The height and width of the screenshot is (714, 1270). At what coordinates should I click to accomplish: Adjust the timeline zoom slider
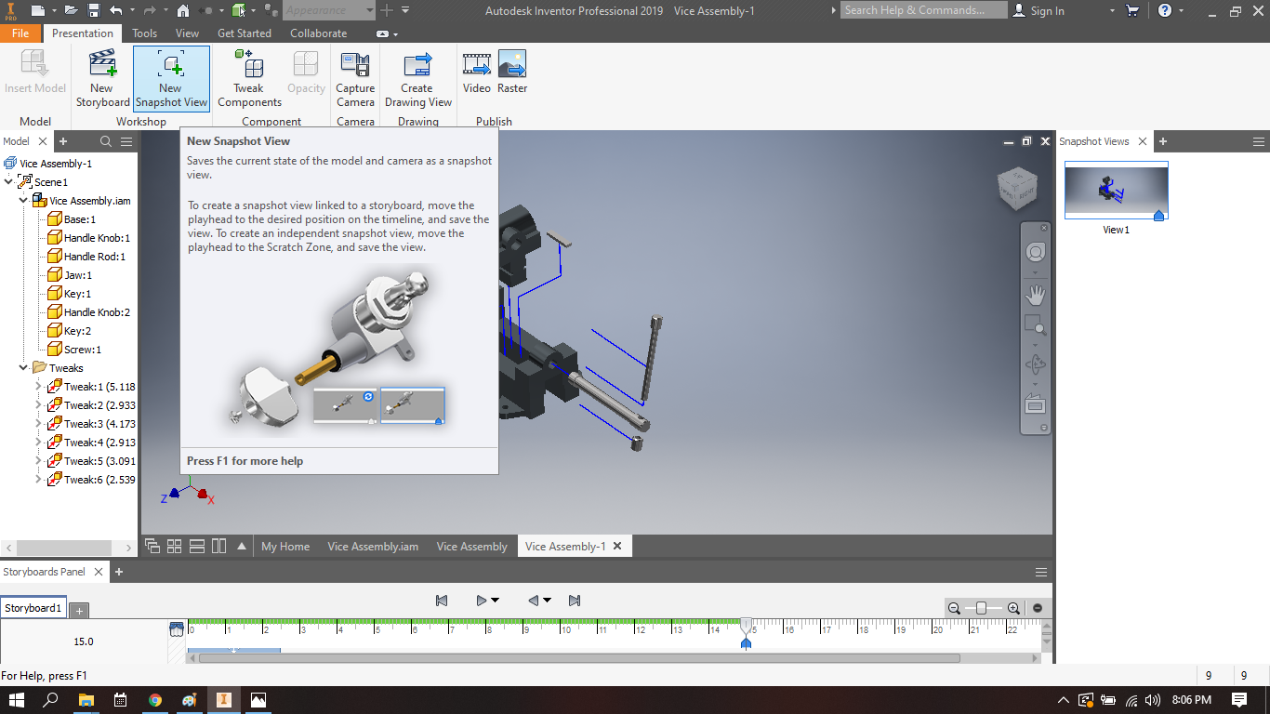[983, 608]
